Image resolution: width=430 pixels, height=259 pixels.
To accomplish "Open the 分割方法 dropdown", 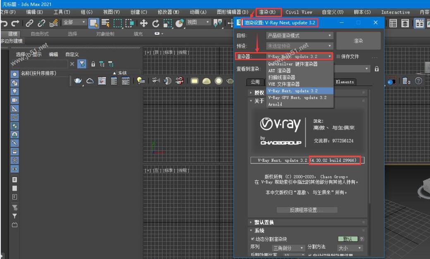I will click(350, 247).
